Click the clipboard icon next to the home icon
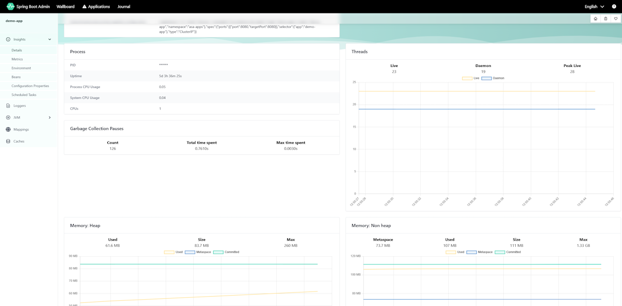Screen dimensions: 622x306 [x=605, y=18]
